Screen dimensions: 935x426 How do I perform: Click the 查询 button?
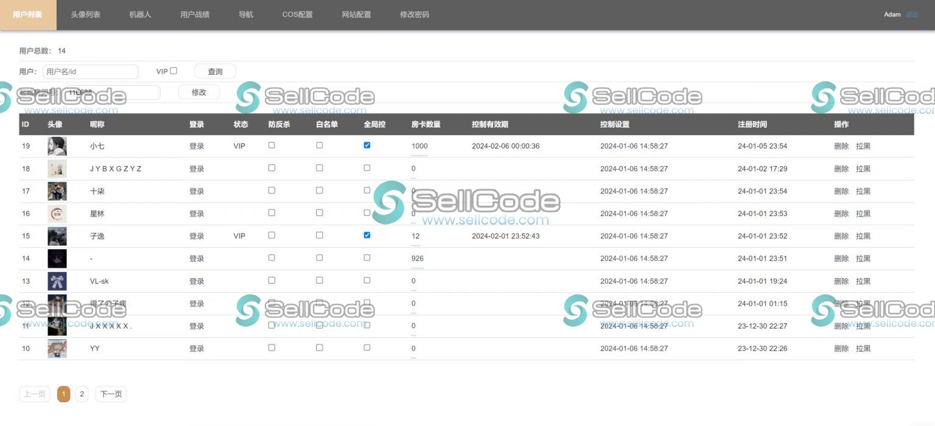(215, 71)
